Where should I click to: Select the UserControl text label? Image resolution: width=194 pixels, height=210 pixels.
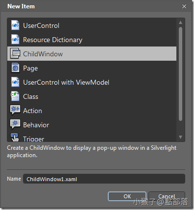tap(41, 25)
